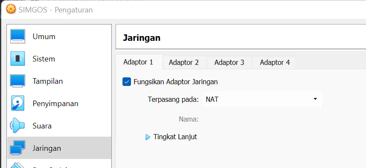Open the Penyimpanan category text
This screenshot has width=366, height=168.
(55, 104)
